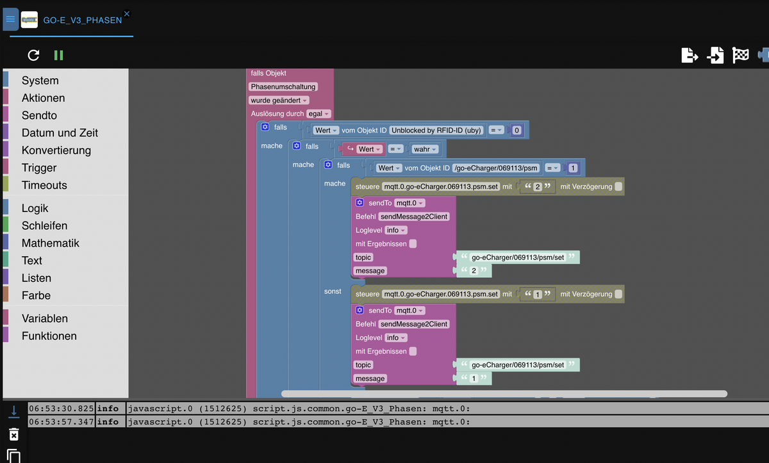Click the 'sendMessage2Client' Befehl field of the sendTo with message 2
The height and width of the screenshot is (463, 769).
tap(414, 216)
